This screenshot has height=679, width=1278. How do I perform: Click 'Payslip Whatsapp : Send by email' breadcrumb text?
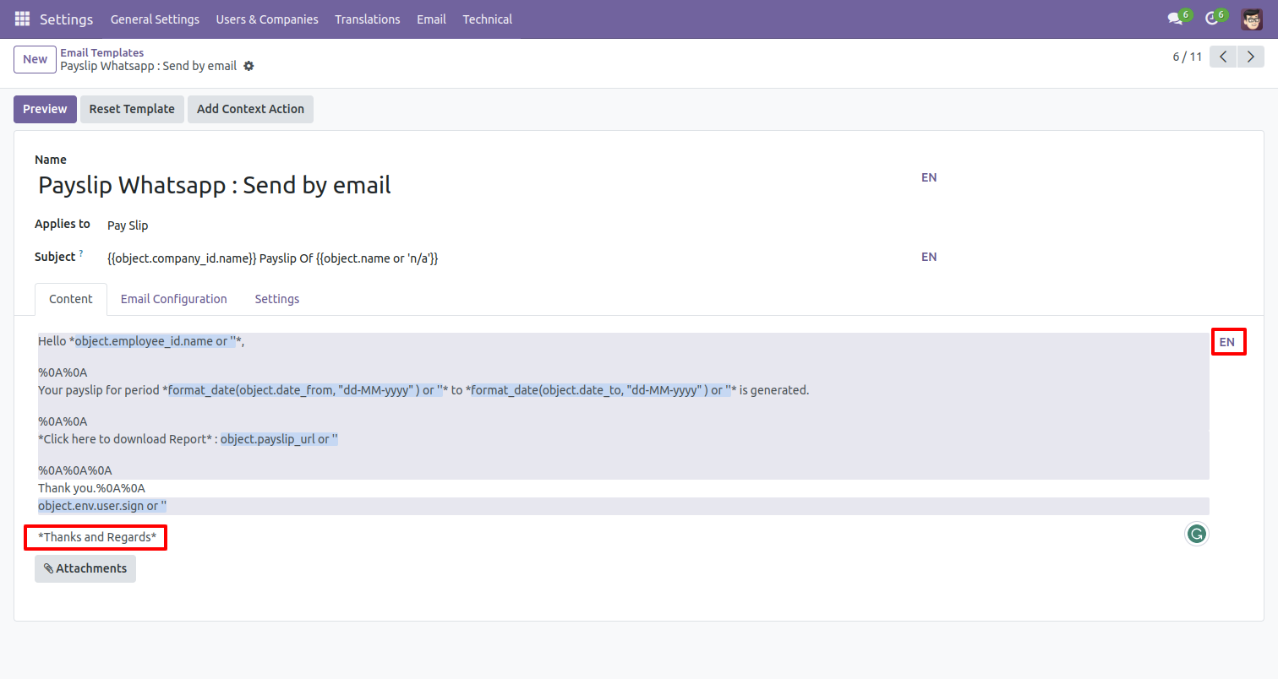149,66
